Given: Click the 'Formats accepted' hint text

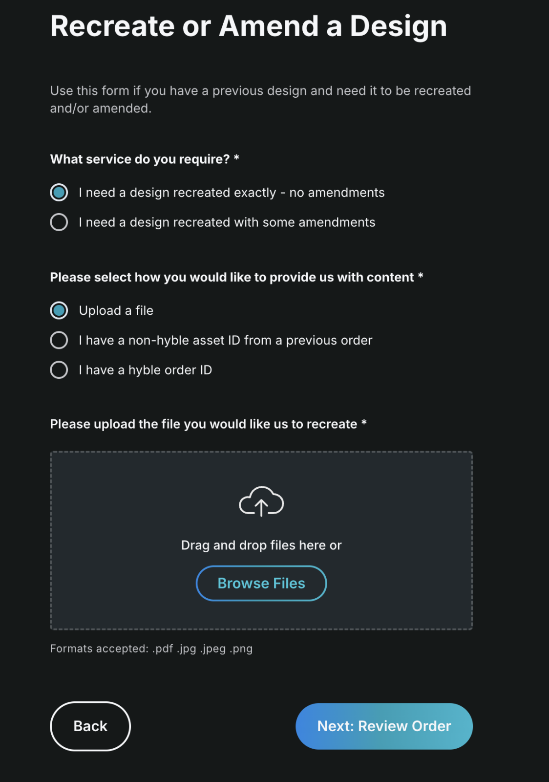Looking at the screenshot, I should (x=151, y=649).
